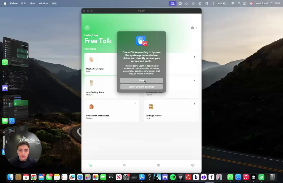Open Apple TV from the dock
This screenshot has height=183, width=283.
pos(111,177)
